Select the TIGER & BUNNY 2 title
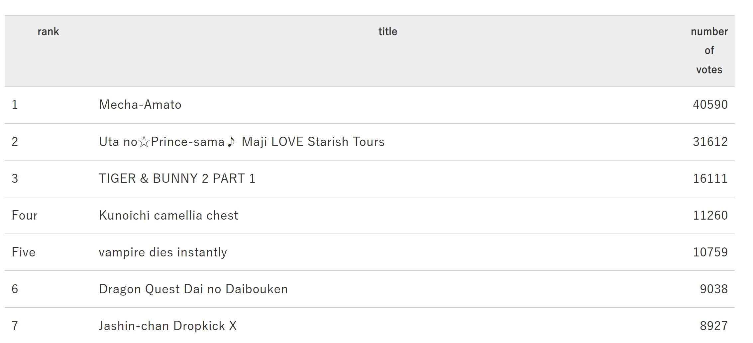This screenshot has width=753, height=343. (x=177, y=179)
